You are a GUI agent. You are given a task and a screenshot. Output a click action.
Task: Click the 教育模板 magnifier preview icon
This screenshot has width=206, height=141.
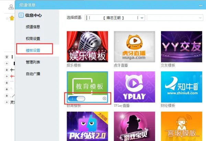(x=105, y=98)
